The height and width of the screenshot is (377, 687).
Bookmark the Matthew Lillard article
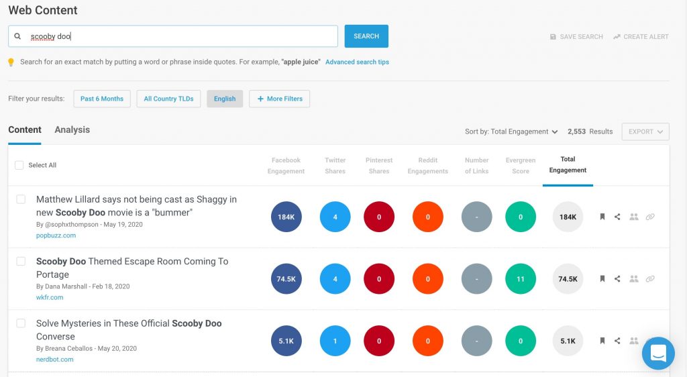tap(602, 217)
